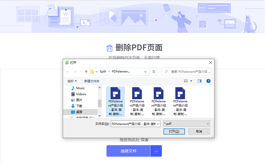This screenshot has width=265, height=166.
Task: Select the first PDFelement PDF file
Action: (115, 101)
